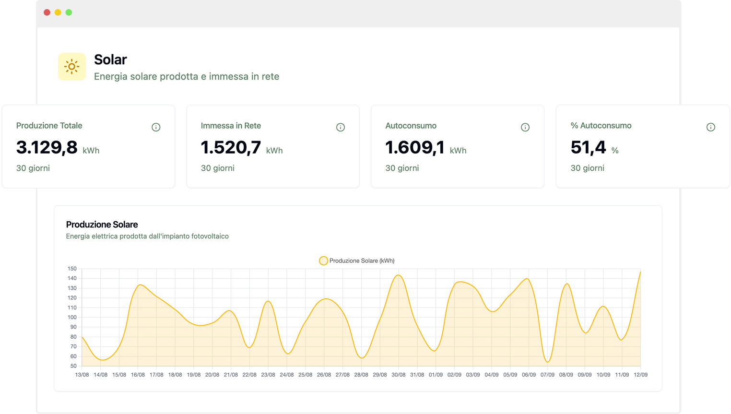This screenshot has height=414, width=731.
Task: Select the Solar page title
Action: pos(110,59)
